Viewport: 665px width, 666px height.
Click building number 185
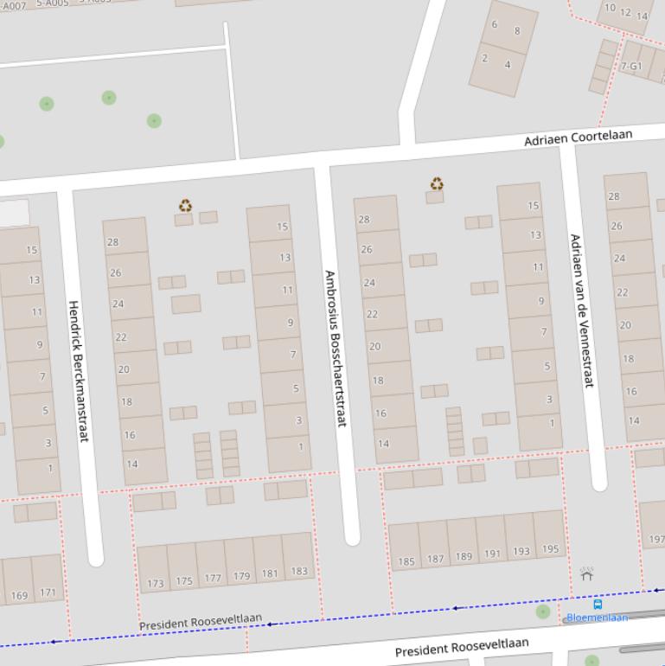[x=406, y=561]
